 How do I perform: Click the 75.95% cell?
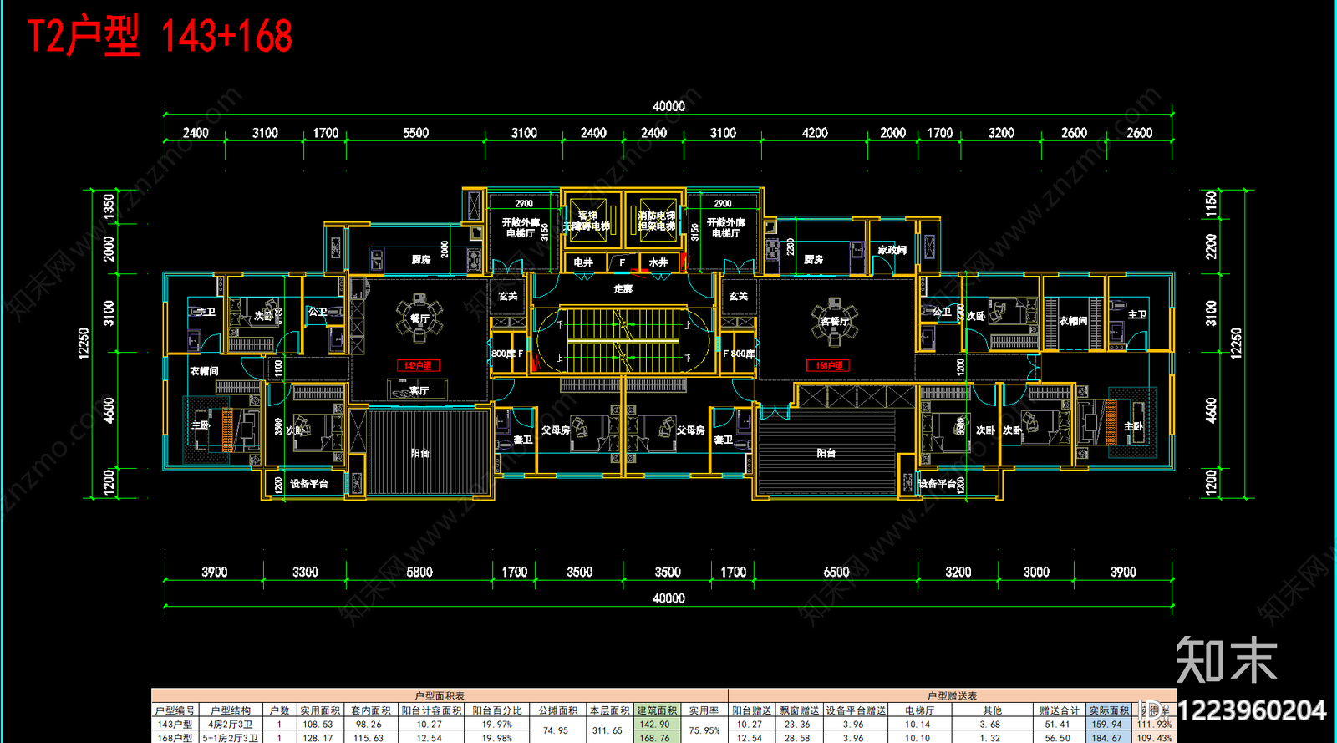point(704,730)
